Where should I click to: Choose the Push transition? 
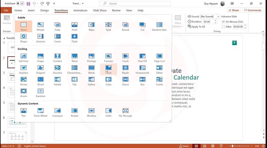click(x=74, y=27)
